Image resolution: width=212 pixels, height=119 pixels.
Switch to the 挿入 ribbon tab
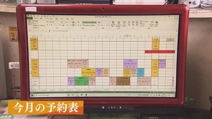(x=41, y=18)
